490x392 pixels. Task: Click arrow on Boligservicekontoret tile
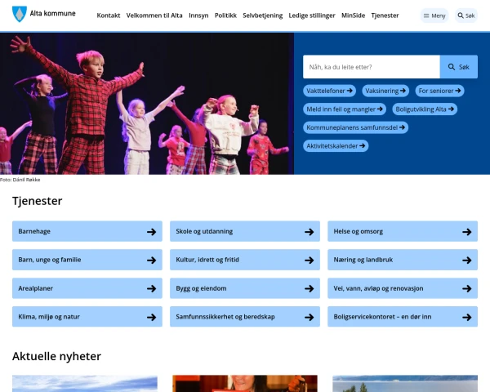click(x=467, y=317)
